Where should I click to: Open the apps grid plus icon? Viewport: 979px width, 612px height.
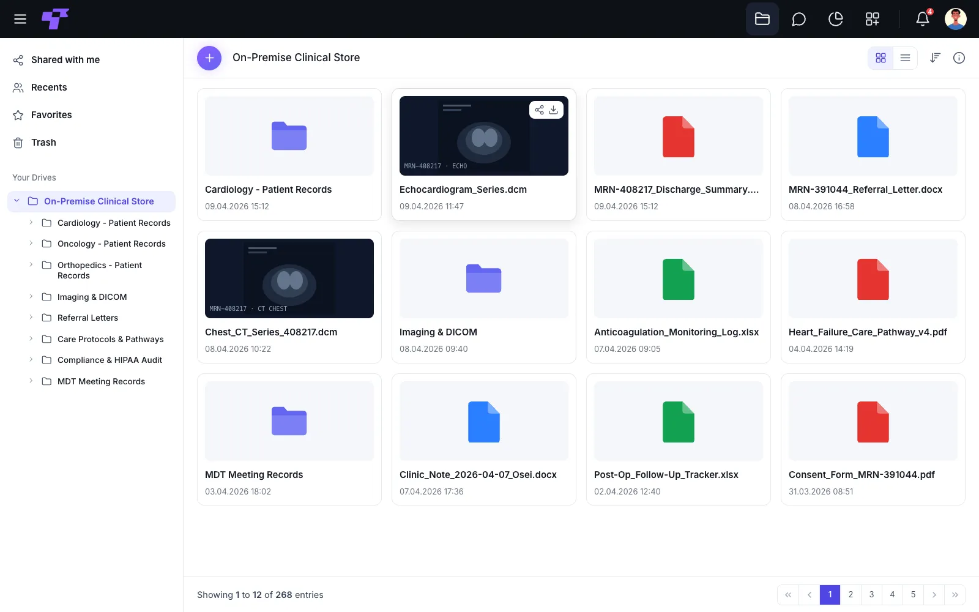pyautogui.click(x=872, y=19)
